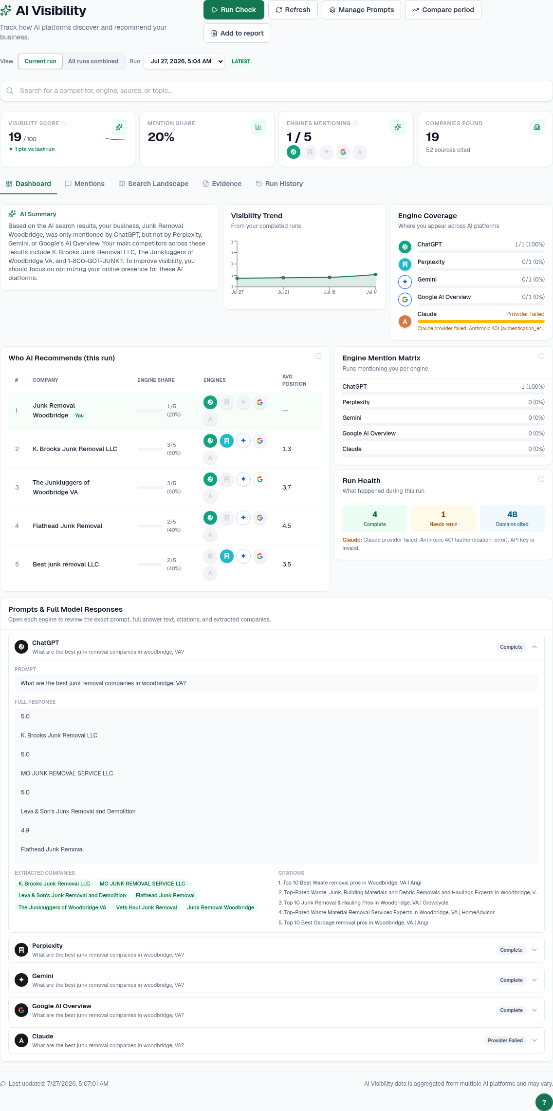Screen dimensions: 553x1111
Task: Click the Engines Mentioning info icon
Action: pos(355,123)
